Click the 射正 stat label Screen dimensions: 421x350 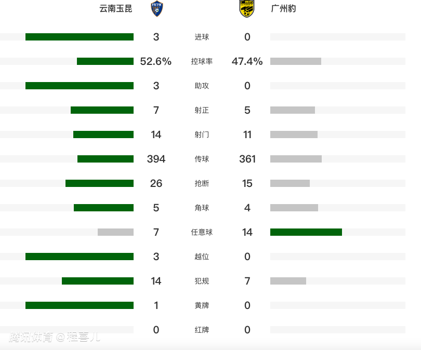[202, 110]
